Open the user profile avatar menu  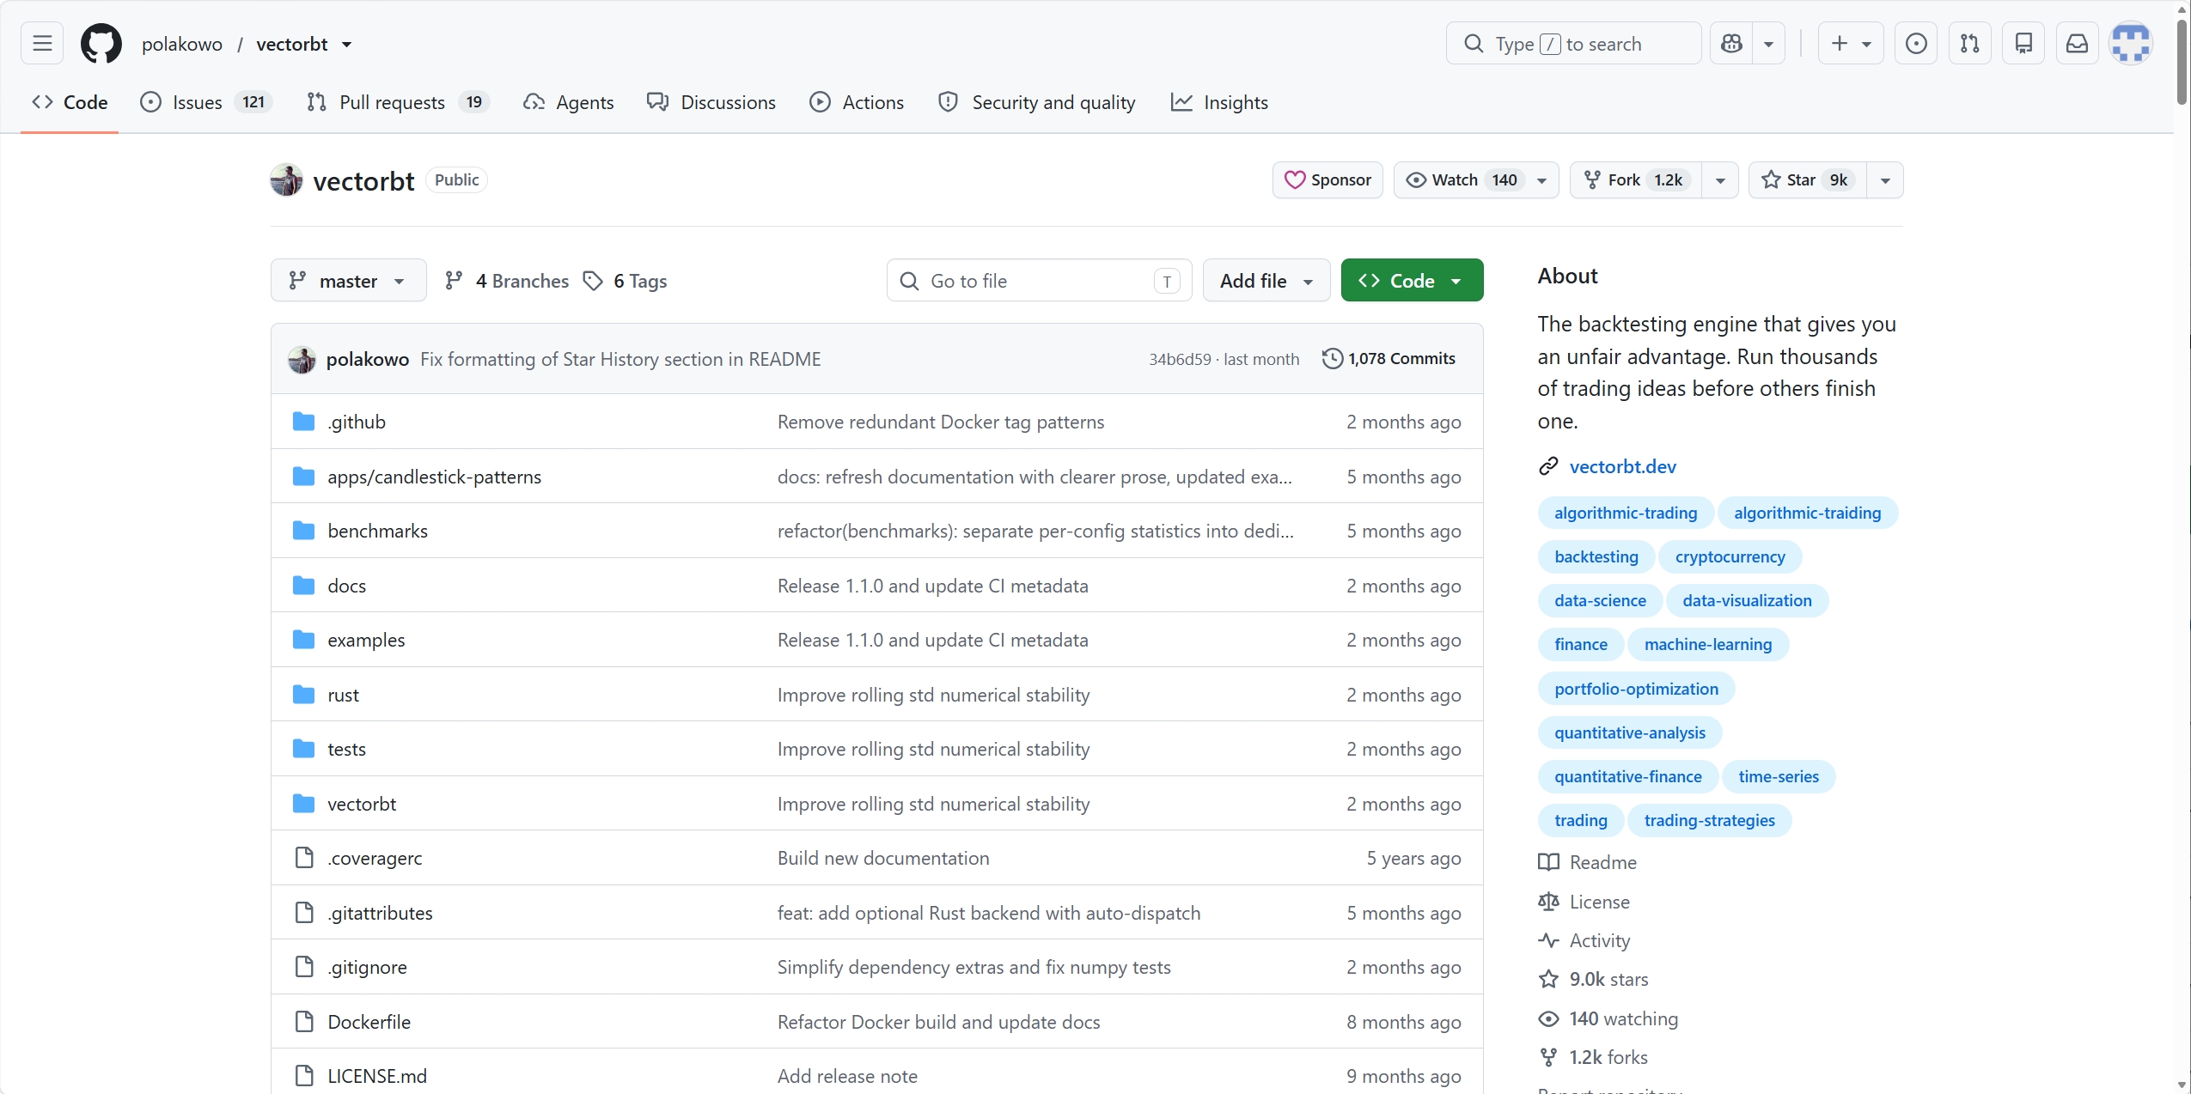click(2131, 43)
